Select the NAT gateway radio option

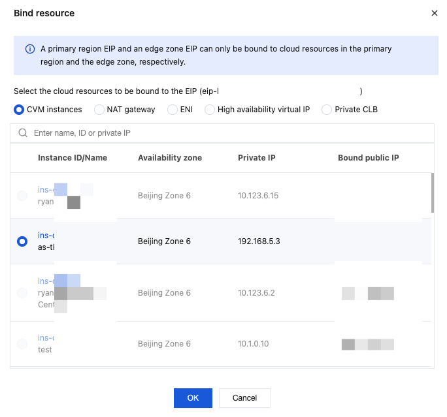(x=99, y=110)
